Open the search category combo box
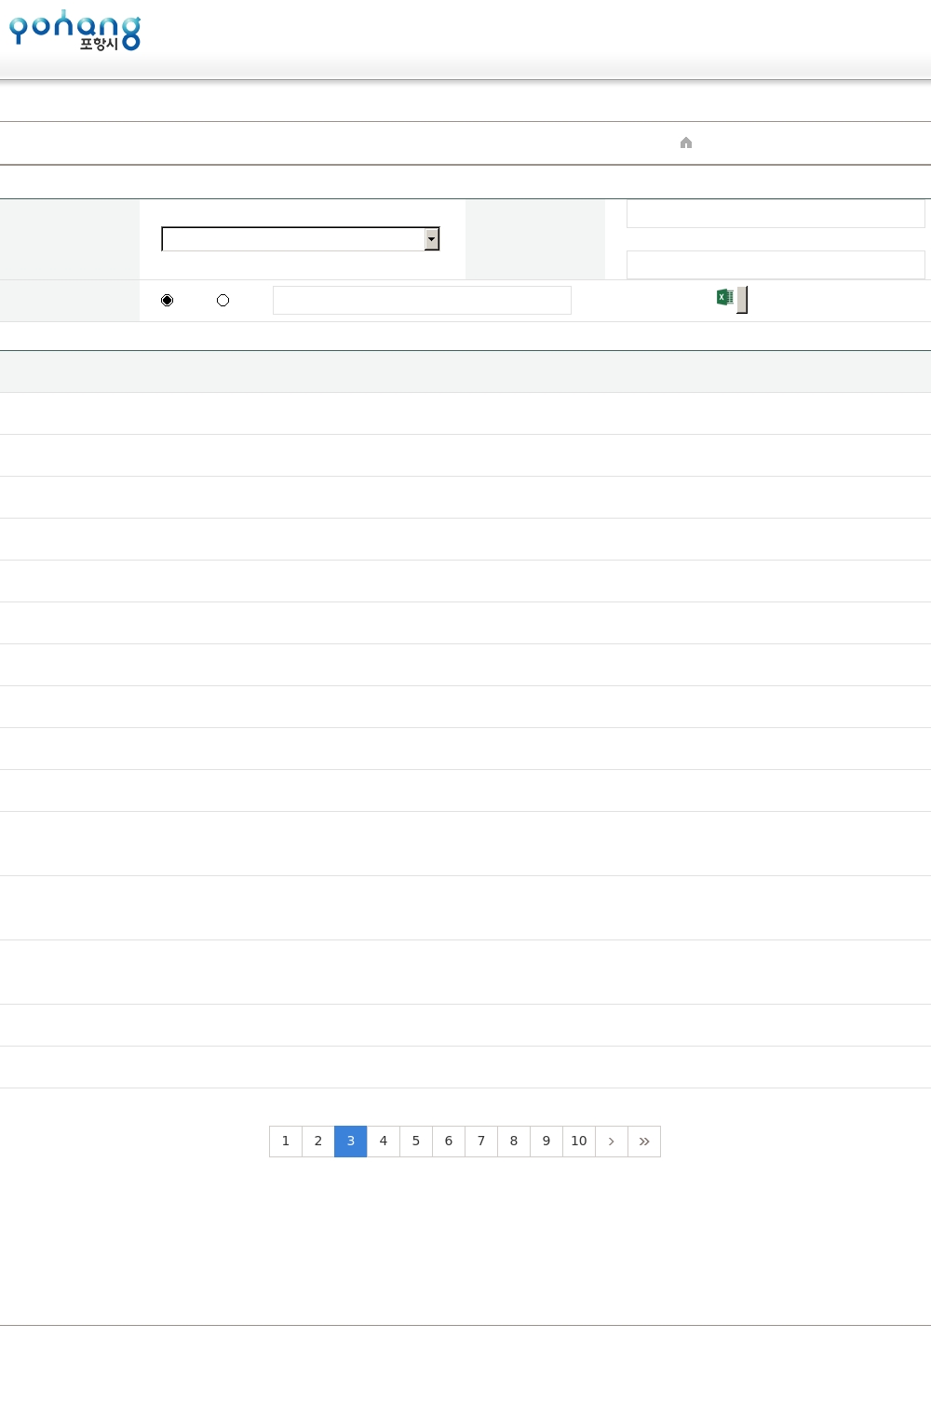Image resolution: width=931 pixels, height=1419 pixels. [301, 239]
